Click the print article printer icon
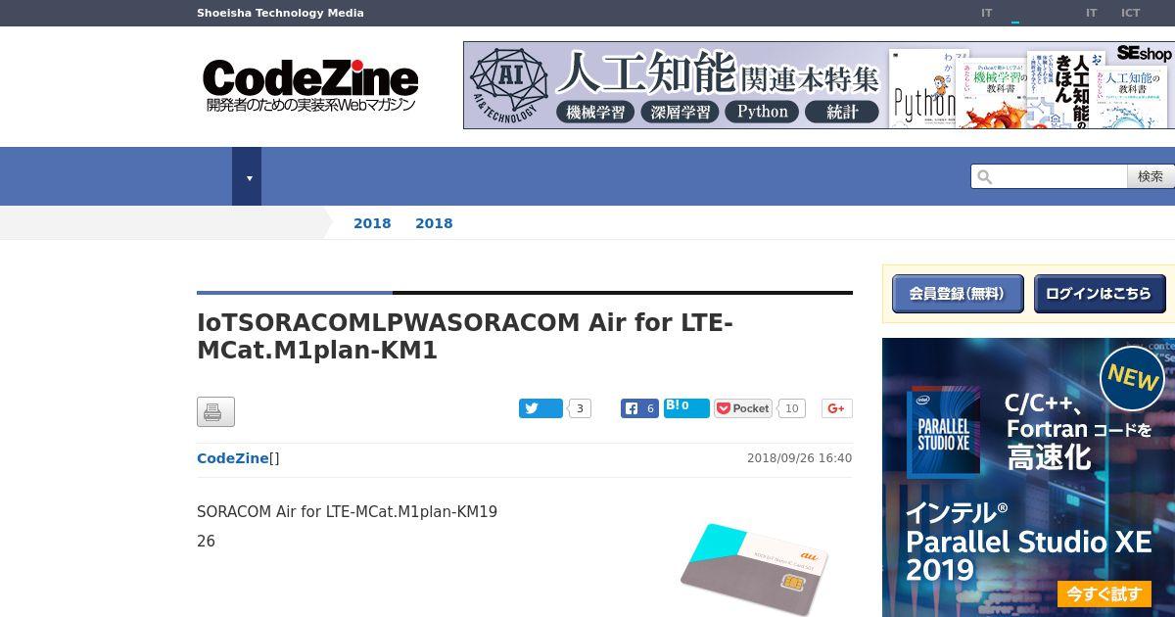The height and width of the screenshot is (617, 1175). 215,412
